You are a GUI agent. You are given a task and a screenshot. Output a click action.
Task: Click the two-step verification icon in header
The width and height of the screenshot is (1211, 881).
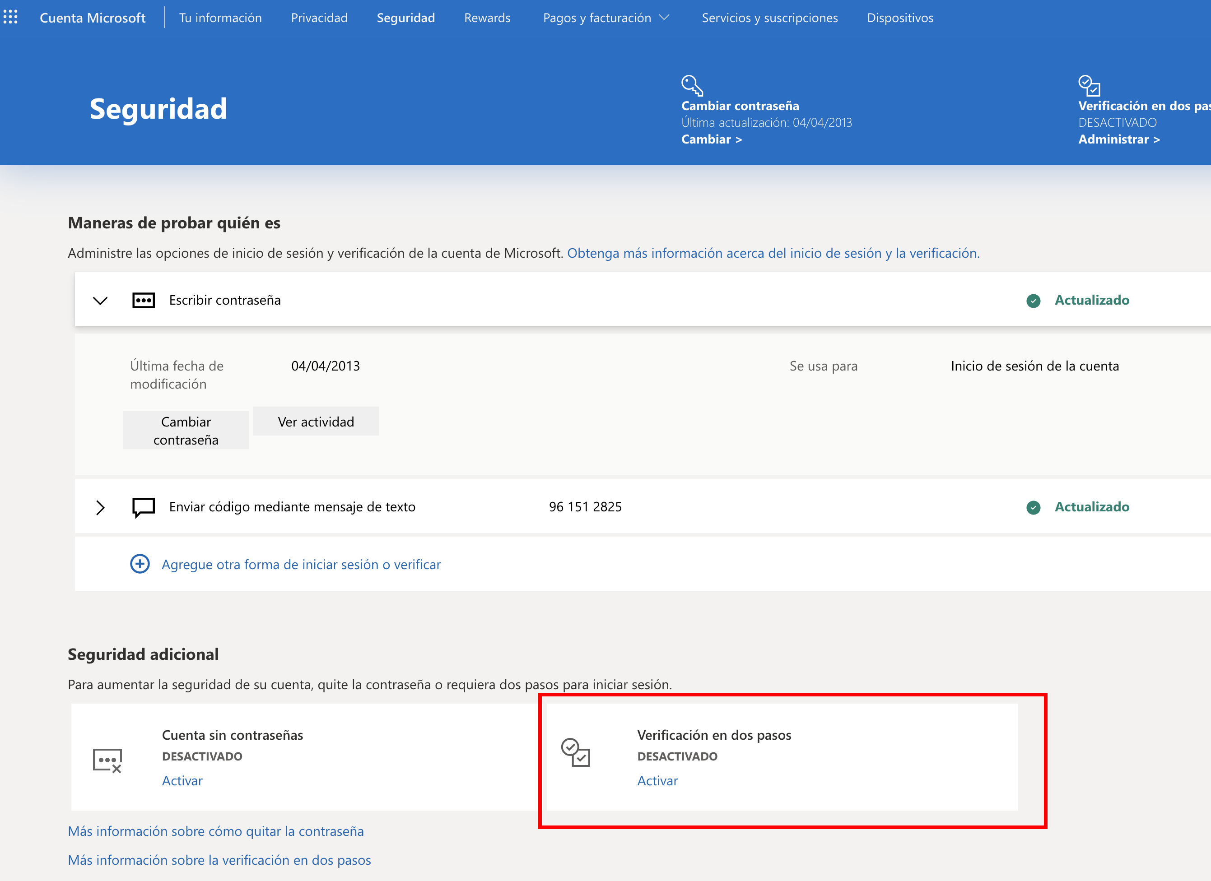tap(1089, 85)
